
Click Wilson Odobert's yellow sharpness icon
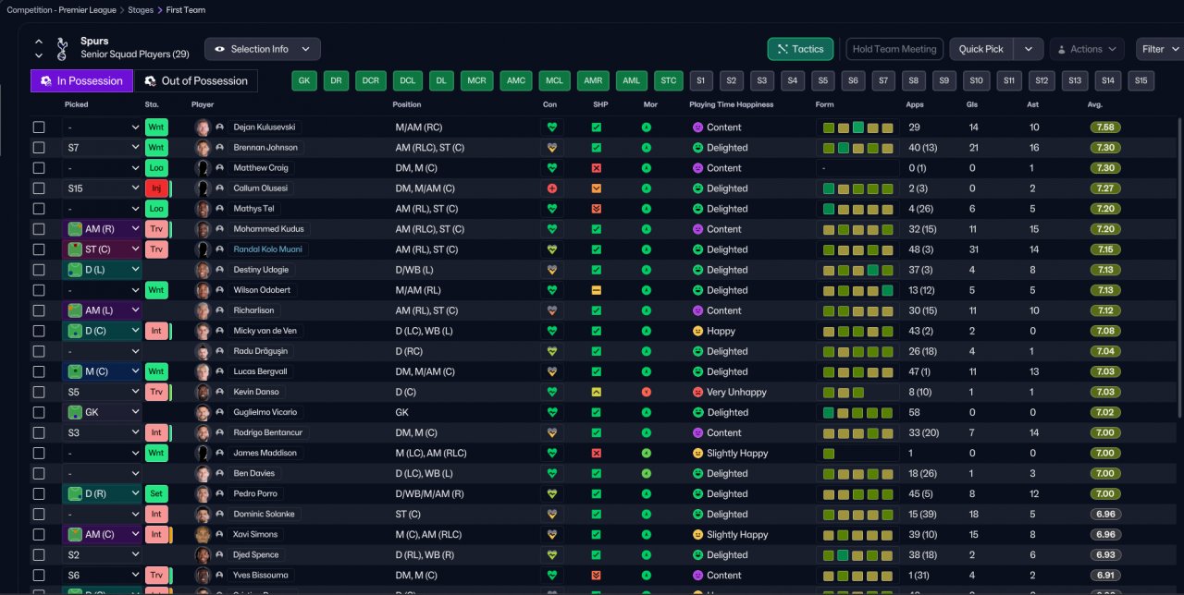point(597,290)
